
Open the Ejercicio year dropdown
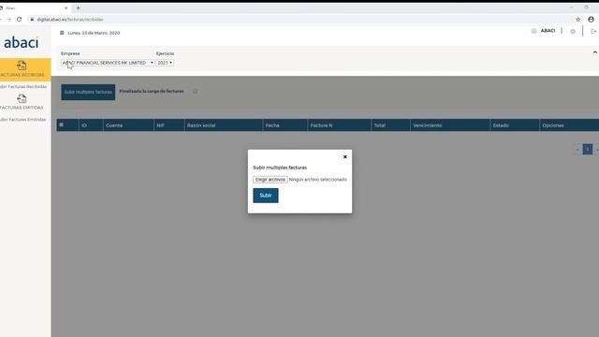coord(165,63)
